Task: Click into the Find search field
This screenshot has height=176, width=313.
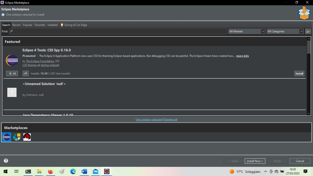Action: pyautogui.click(x=118, y=31)
